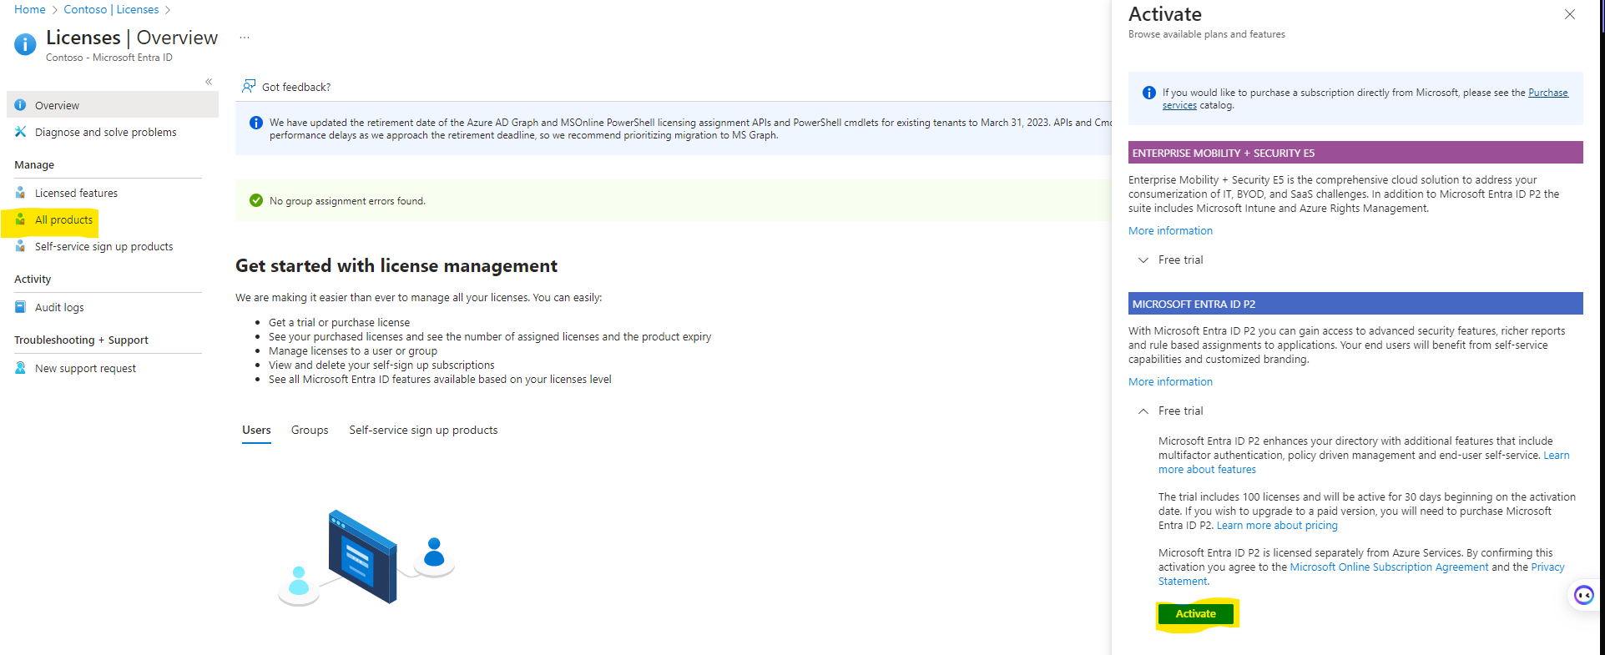This screenshot has width=1605, height=655.
Task: Open Diagnose and solve problems
Action: [105, 132]
